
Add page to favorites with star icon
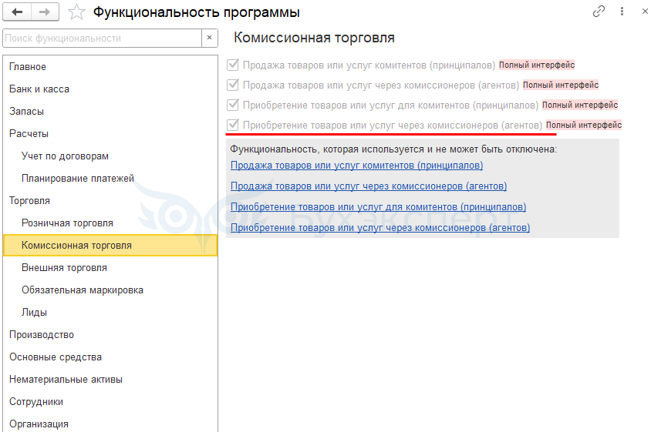tap(76, 12)
